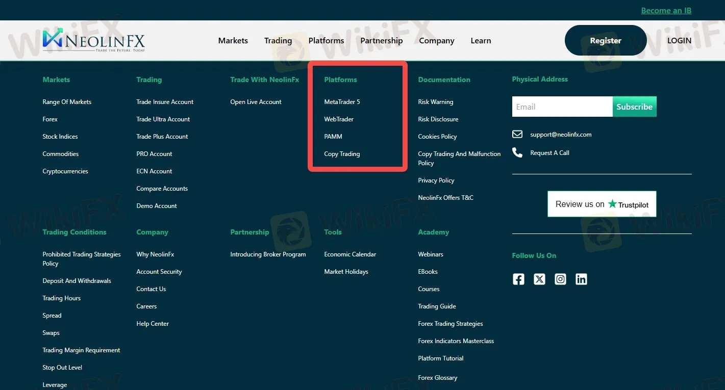The width and height of the screenshot is (725, 390).
Task: Open Trade Ultra Account
Action: pyautogui.click(x=163, y=119)
